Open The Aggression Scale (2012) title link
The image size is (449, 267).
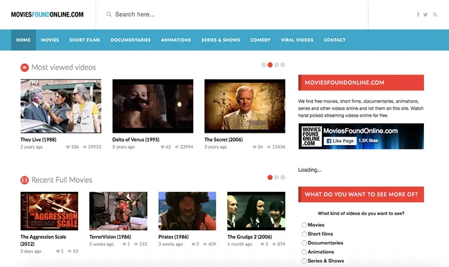(x=43, y=240)
